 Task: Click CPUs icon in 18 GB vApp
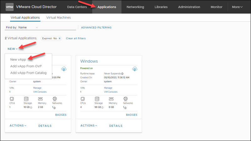(12, 99)
